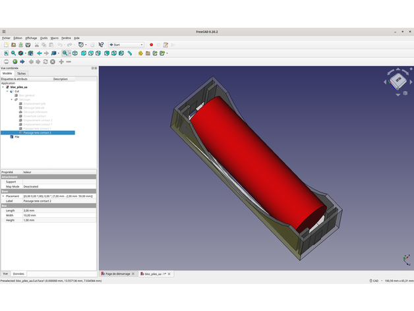This screenshot has height=311, width=414.
Task: Select the Pile item in tree
Action: pyautogui.click(x=17, y=137)
